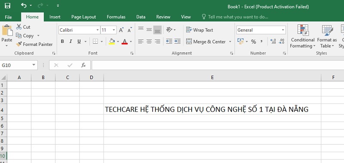The height and width of the screenshot is (163, 344).
Task: Click Decrease Indent icon
Action: [169, 41]
